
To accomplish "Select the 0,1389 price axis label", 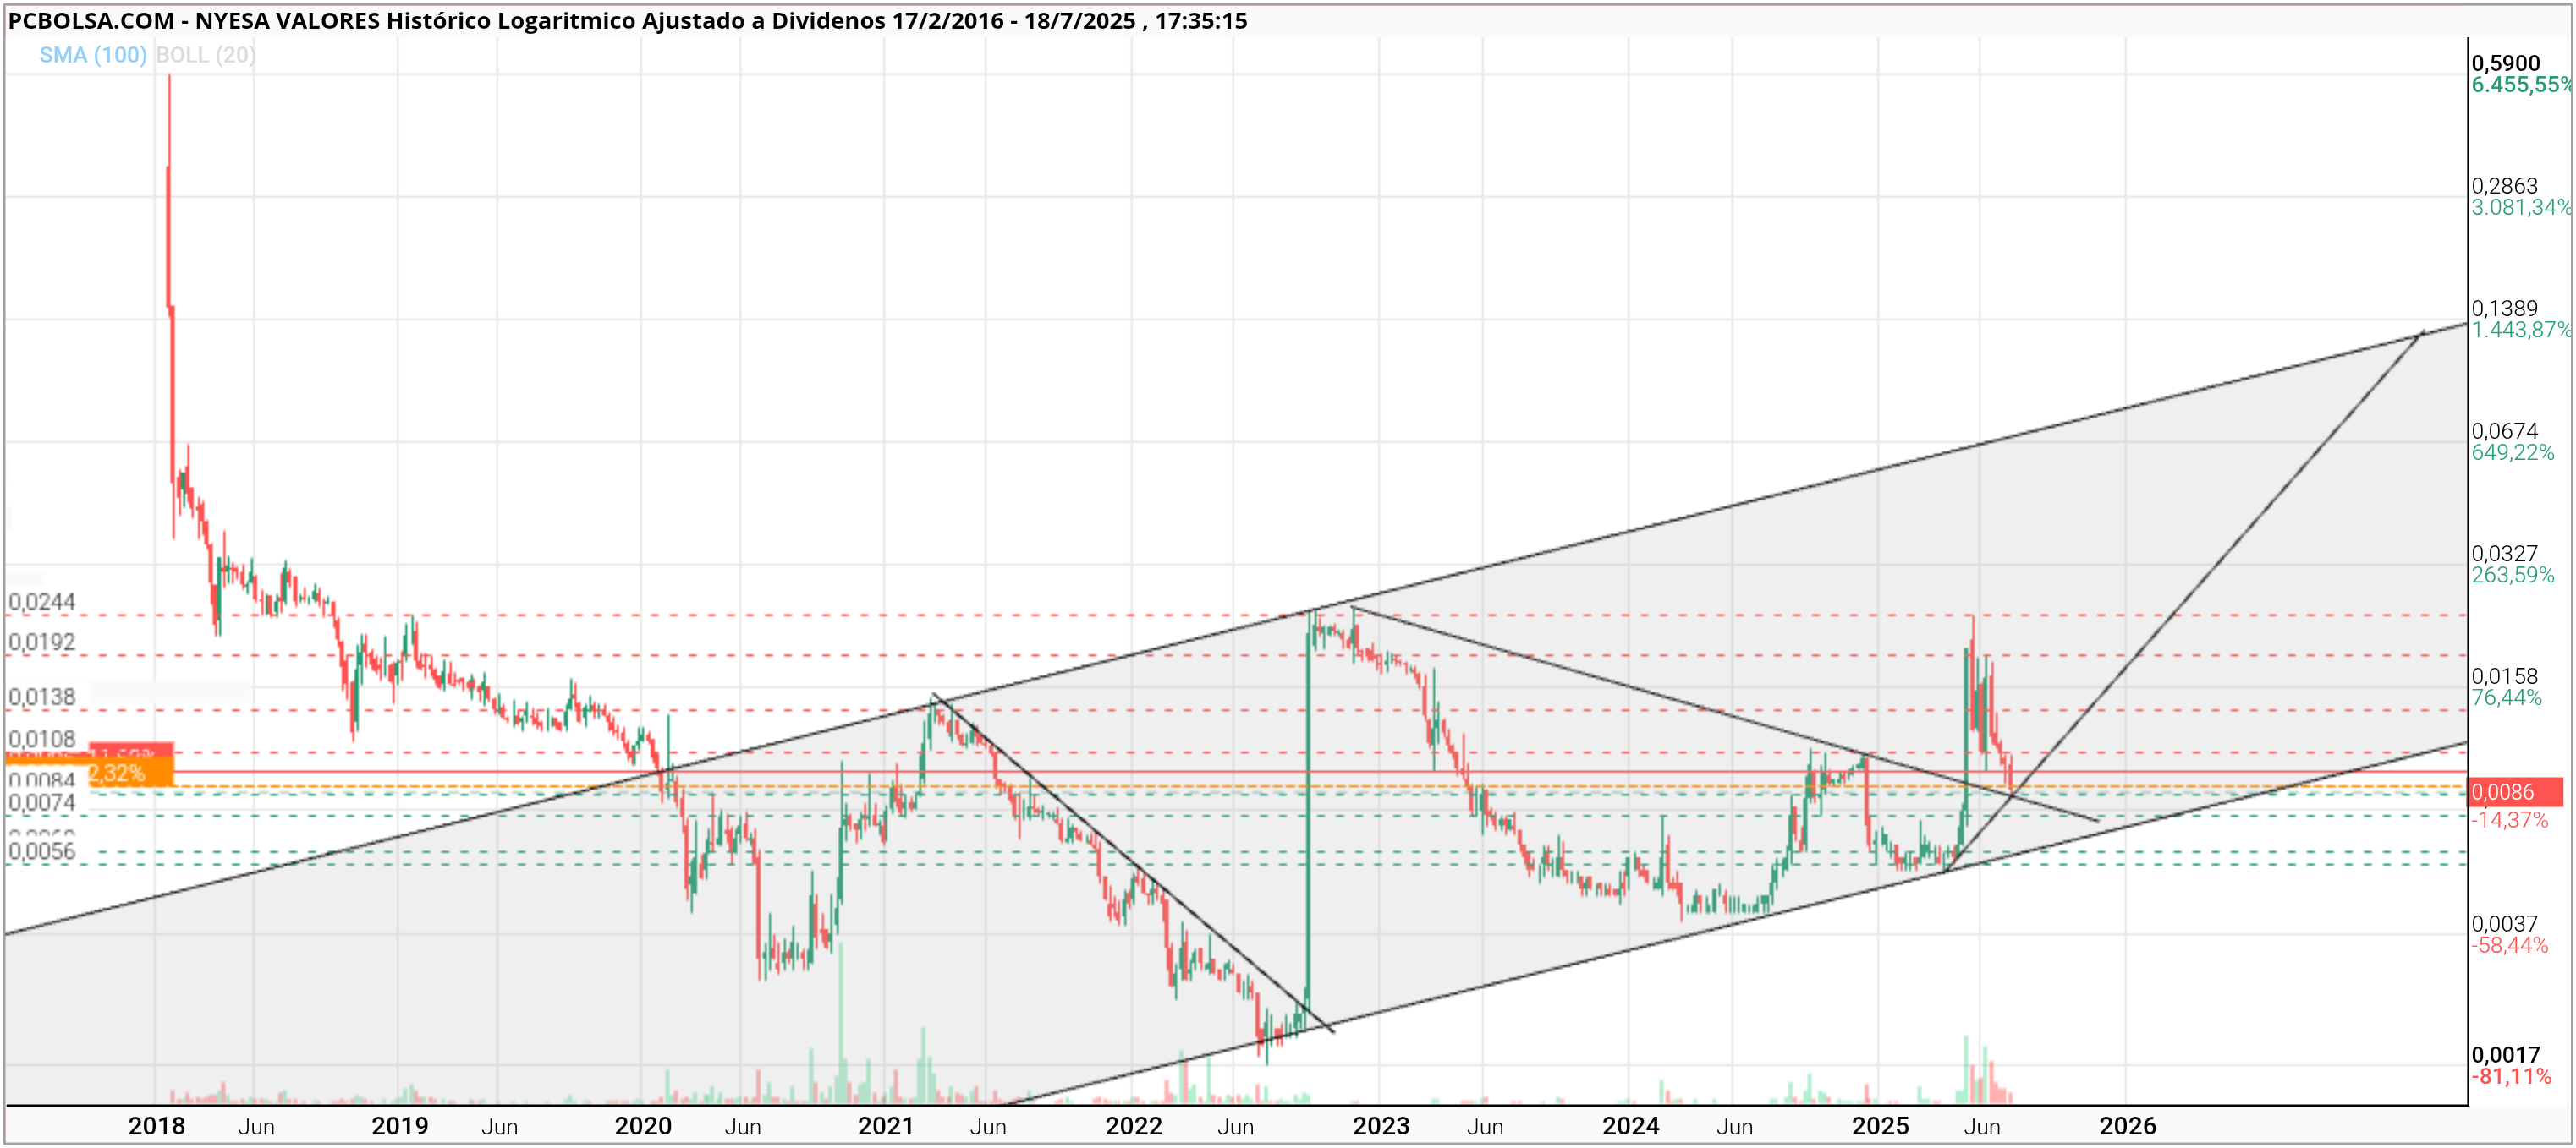I will [x=2504, y=309].
